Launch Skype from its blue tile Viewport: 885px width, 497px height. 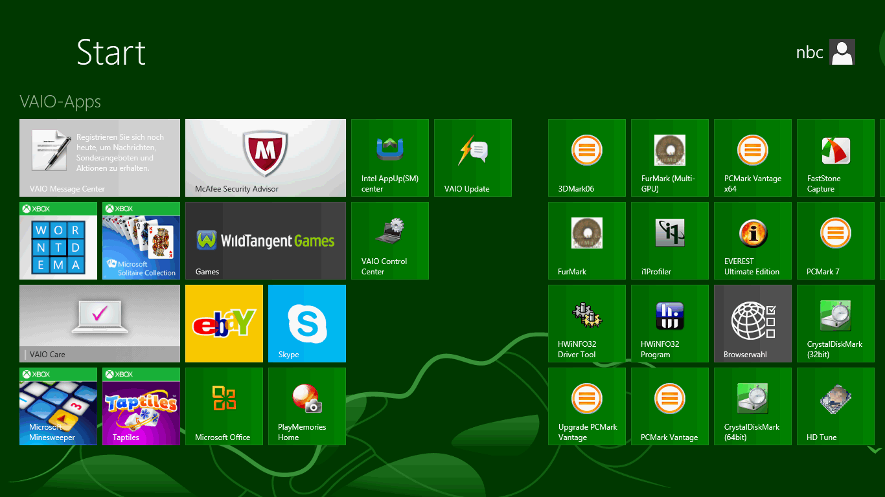point(307,324)
